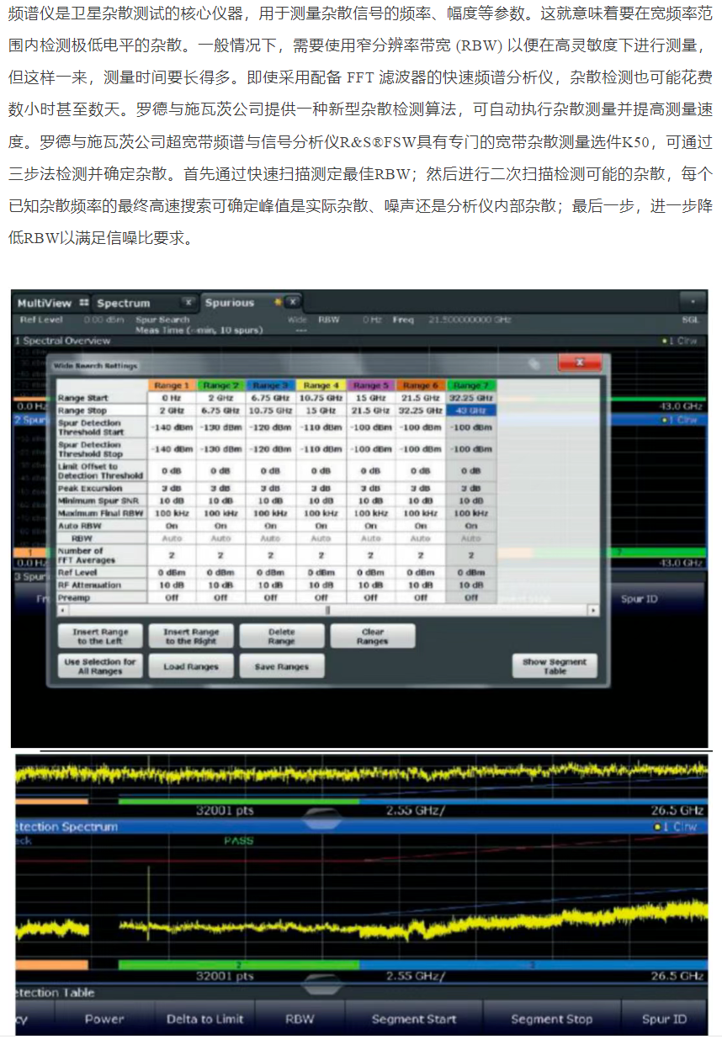Screen dimensions: 722x1039
Task: Switch to the MultiView tab
Action: click(x=45, y=303)
